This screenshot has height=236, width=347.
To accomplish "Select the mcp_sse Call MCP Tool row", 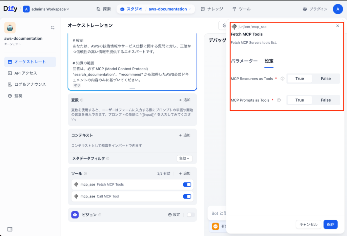I will point(132,196).
